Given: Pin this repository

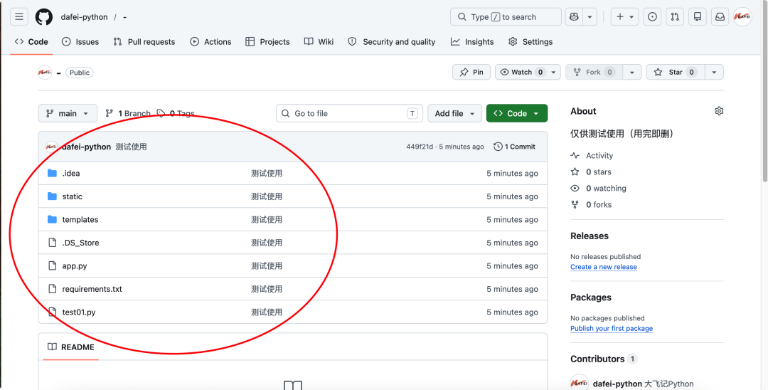Looking at the screenshot, I should pyautogui.click(x=471, y=72).
